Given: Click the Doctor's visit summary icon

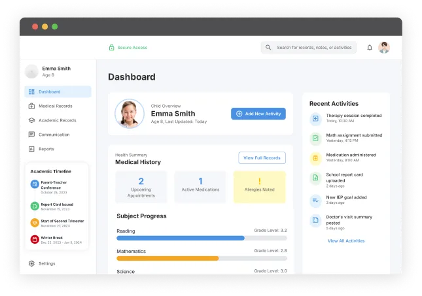Looking at the screenshot, I should click(315, 220).
